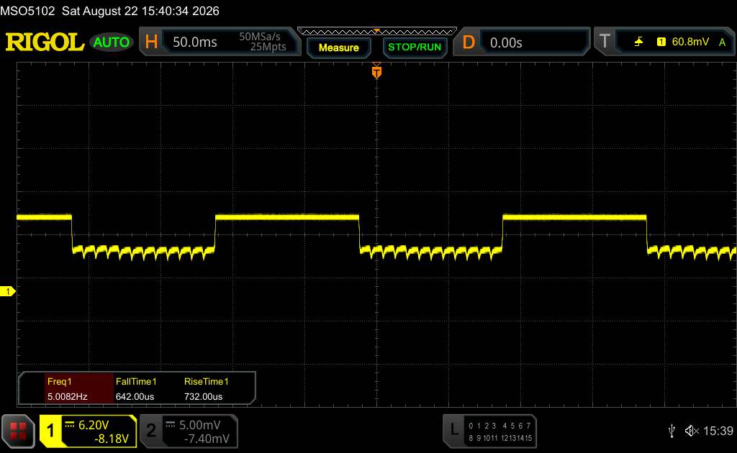Toggle the muted speaker icon
This screenshot has height=453, width=737.
click(x=692, y=431)
